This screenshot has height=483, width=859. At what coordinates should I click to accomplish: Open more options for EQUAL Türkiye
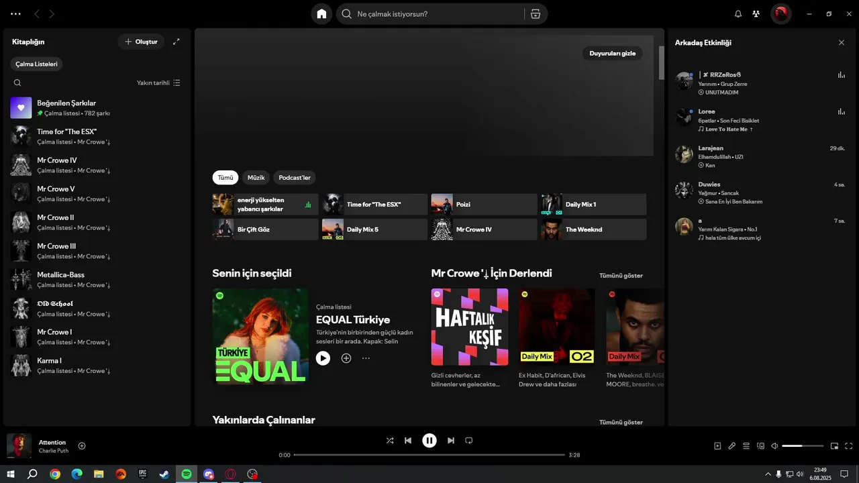366,358
